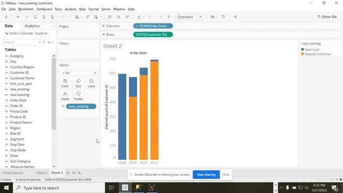Select the Orders (Sample - Superstore) data source
The height and width of the screenshot is (193, 343).
click(x=27, y=33)
